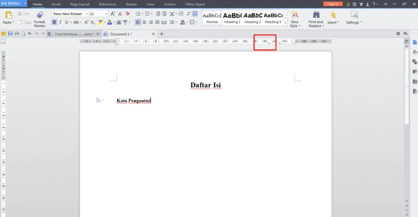Viewport: 418px width, 217px height.
Task: Open print preview icon
Action: pyautogui.click(x=23, y=34)
